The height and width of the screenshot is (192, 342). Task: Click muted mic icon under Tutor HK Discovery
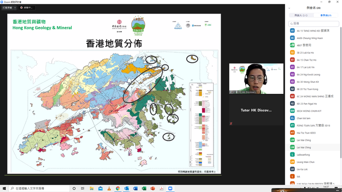click(231, 123)
